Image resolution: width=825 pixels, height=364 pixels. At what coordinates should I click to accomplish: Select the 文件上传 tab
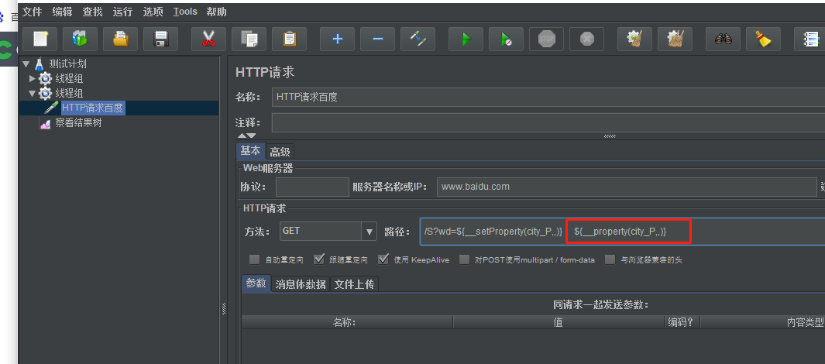[355, 284]
